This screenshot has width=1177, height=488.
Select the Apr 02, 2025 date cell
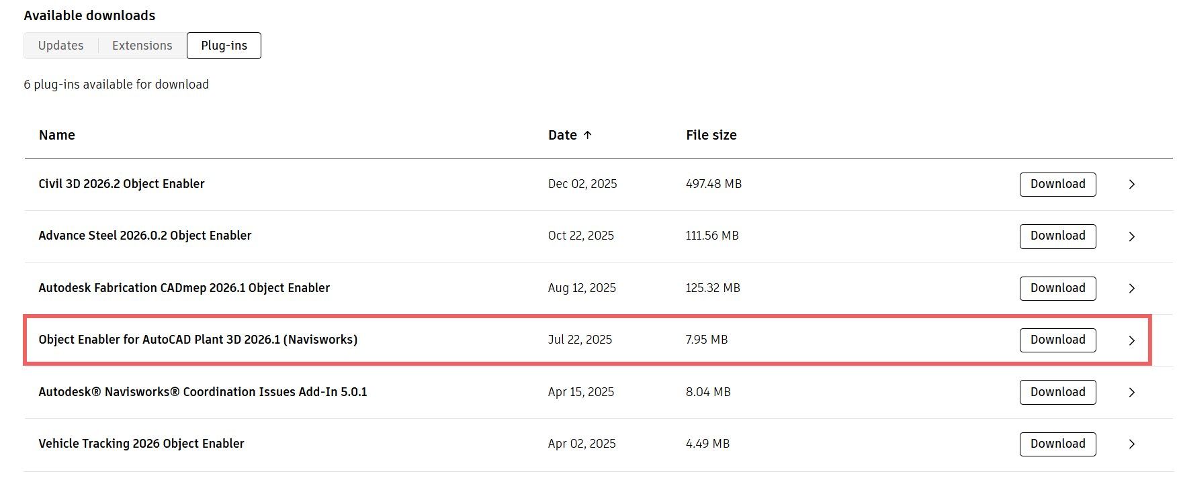point(582,444)
